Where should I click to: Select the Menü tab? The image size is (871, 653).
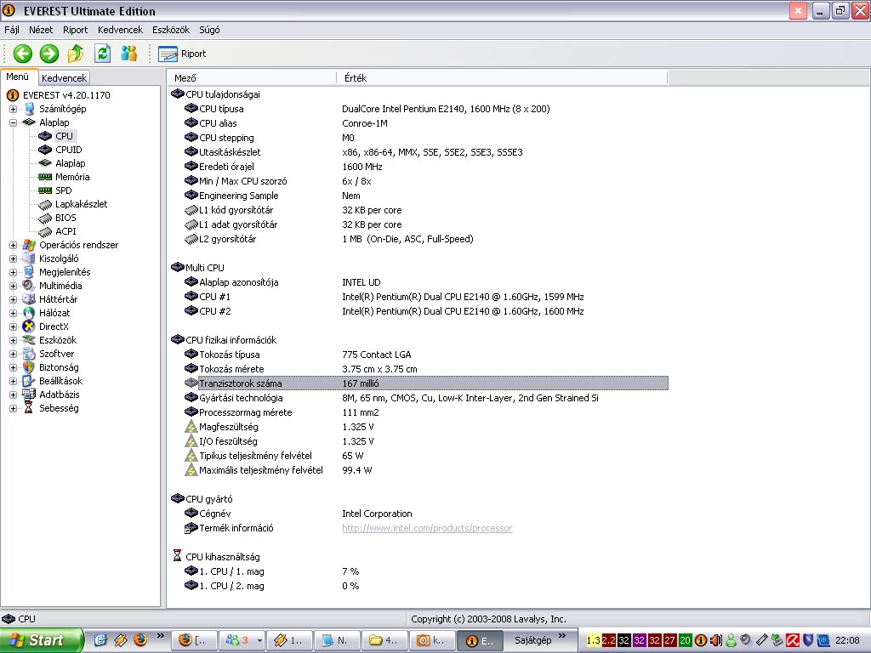point(18,77)
